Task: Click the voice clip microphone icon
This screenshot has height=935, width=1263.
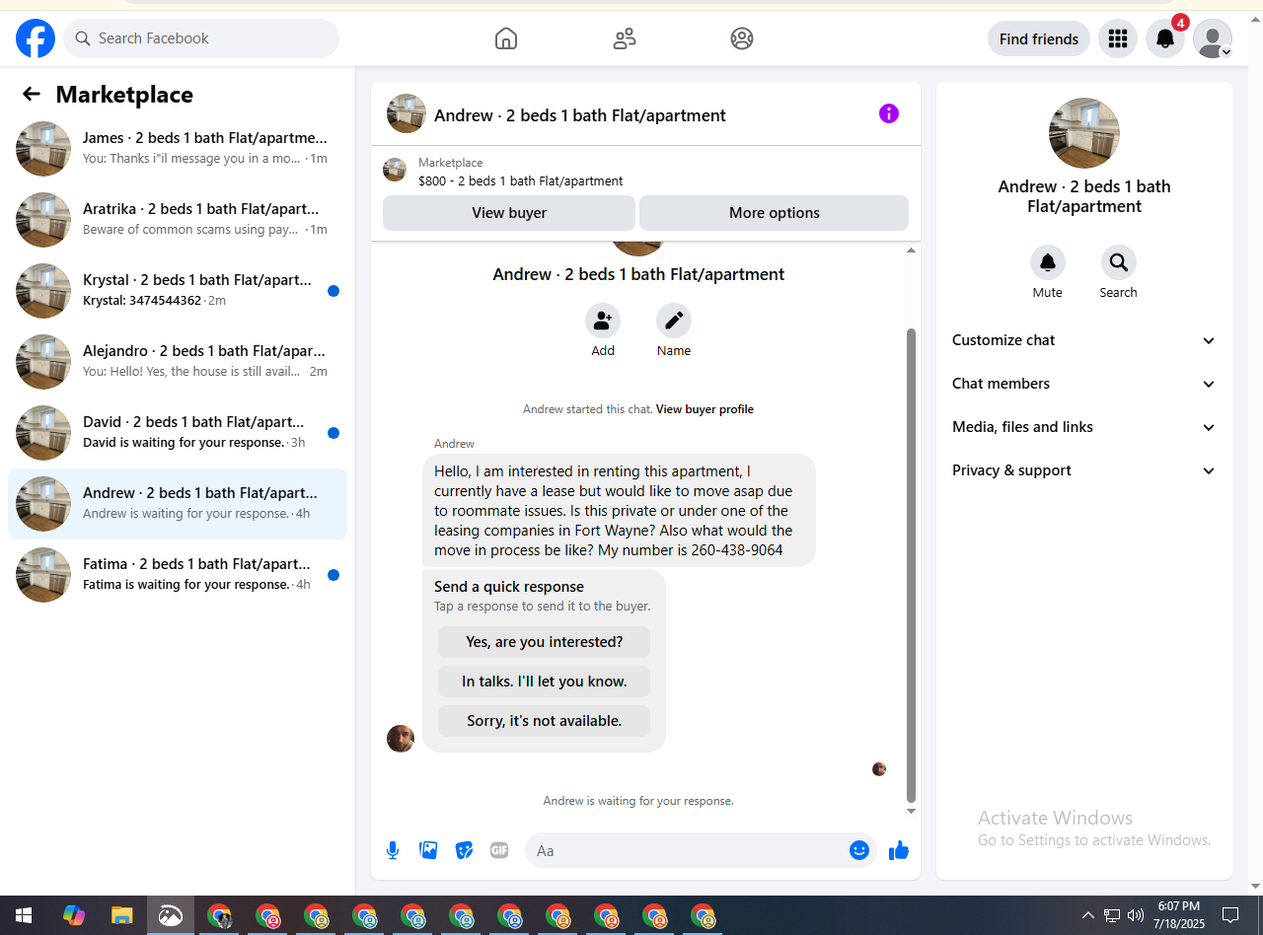Action: pyautogui.click(x=393, y=850)
